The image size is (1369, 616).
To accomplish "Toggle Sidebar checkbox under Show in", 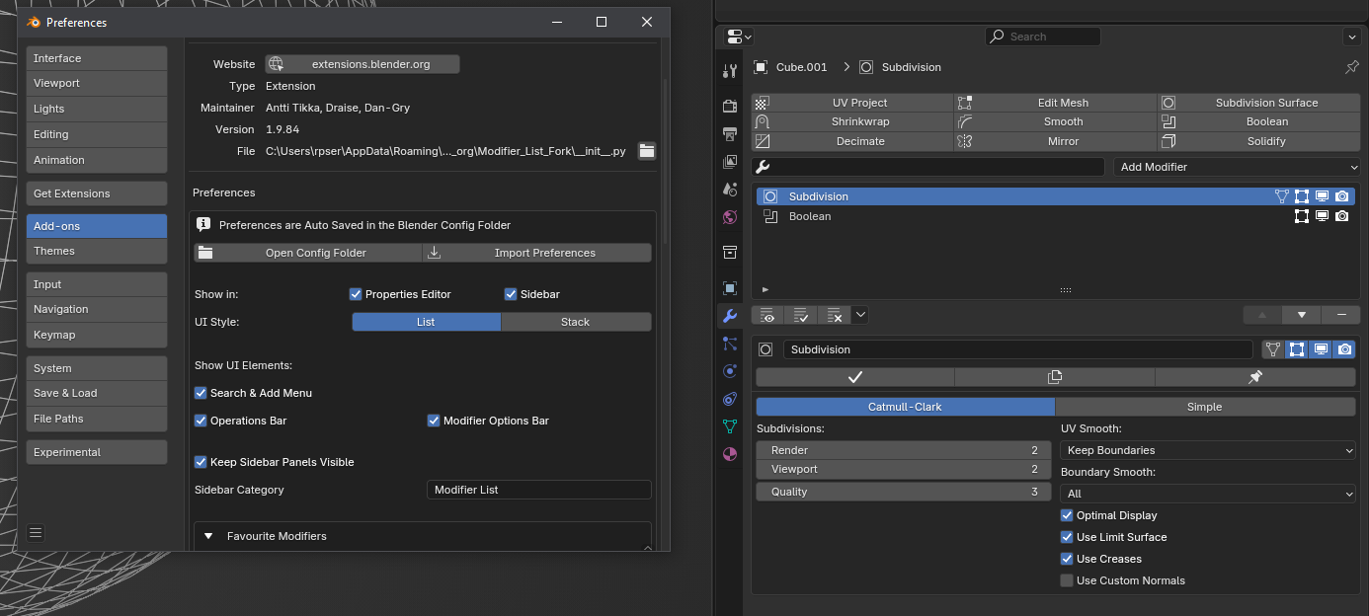I will [511, 294].
